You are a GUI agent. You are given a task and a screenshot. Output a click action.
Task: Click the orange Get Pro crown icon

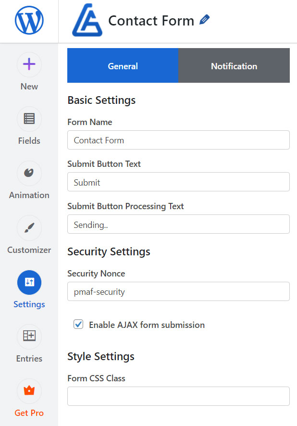coord(29,391)
